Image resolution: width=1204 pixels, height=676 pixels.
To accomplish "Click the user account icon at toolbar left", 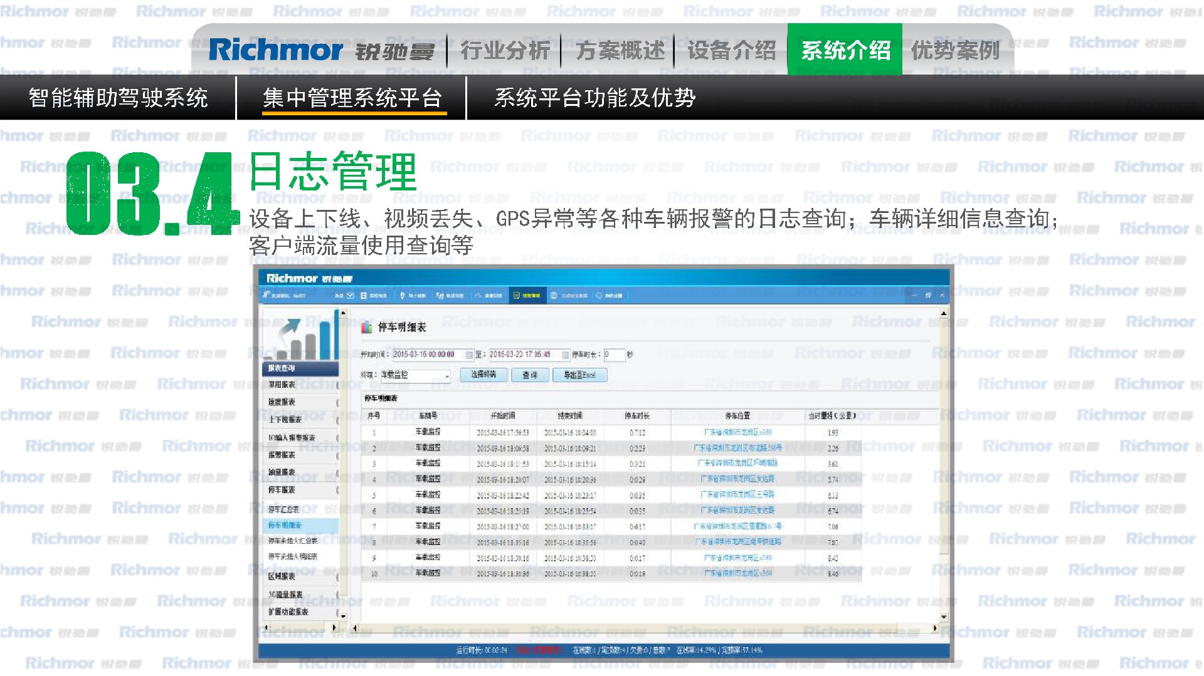I will (x=267, y=294).
